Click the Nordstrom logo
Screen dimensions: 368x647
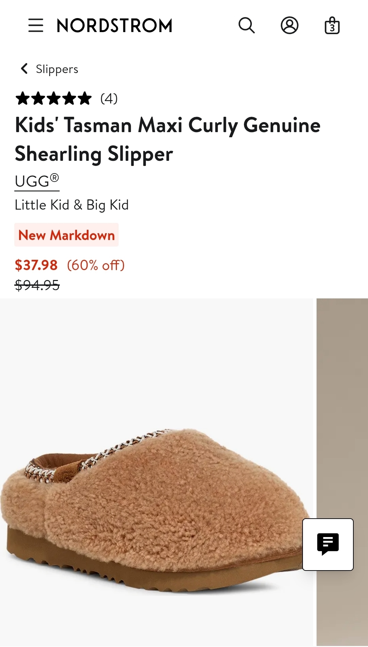(x=114, y=26)
